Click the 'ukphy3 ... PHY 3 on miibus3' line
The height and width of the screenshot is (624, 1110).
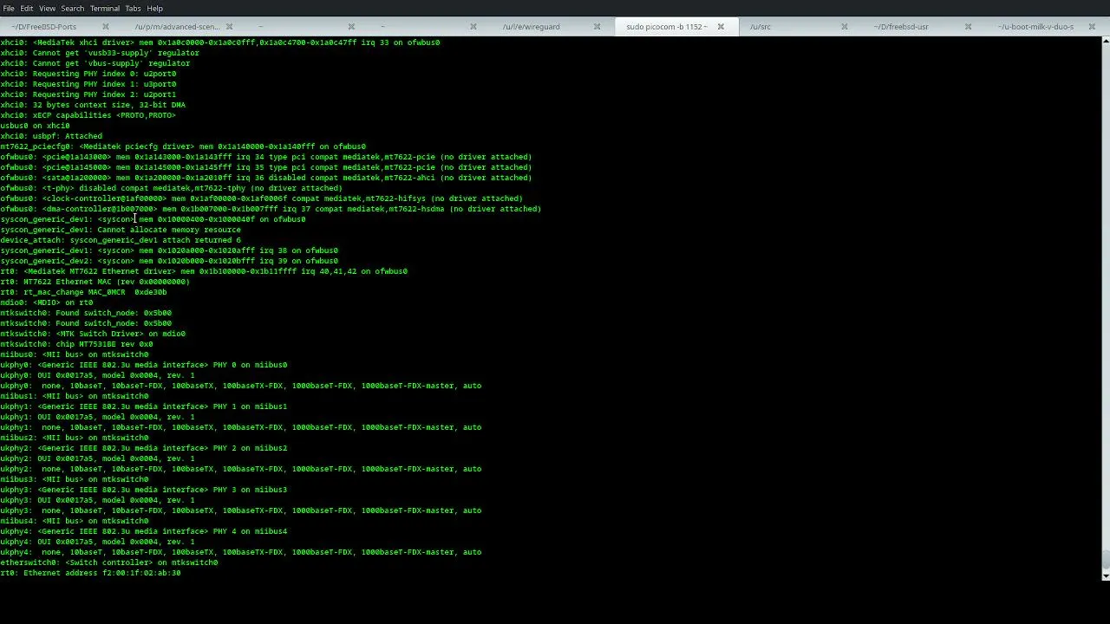click(143, 490)
